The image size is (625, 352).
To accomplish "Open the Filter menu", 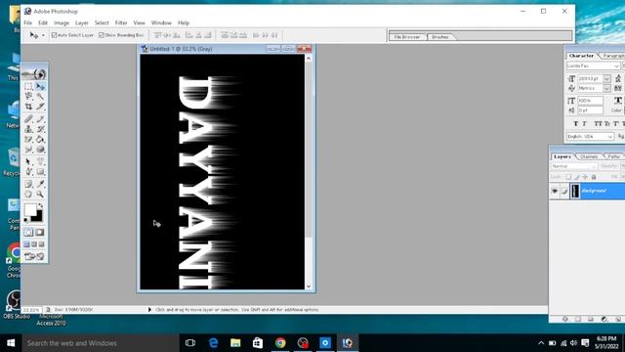I will (x=121, y=22).
